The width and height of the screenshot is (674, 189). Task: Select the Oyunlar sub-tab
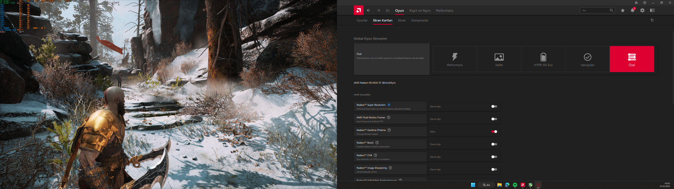click(362, 20)
